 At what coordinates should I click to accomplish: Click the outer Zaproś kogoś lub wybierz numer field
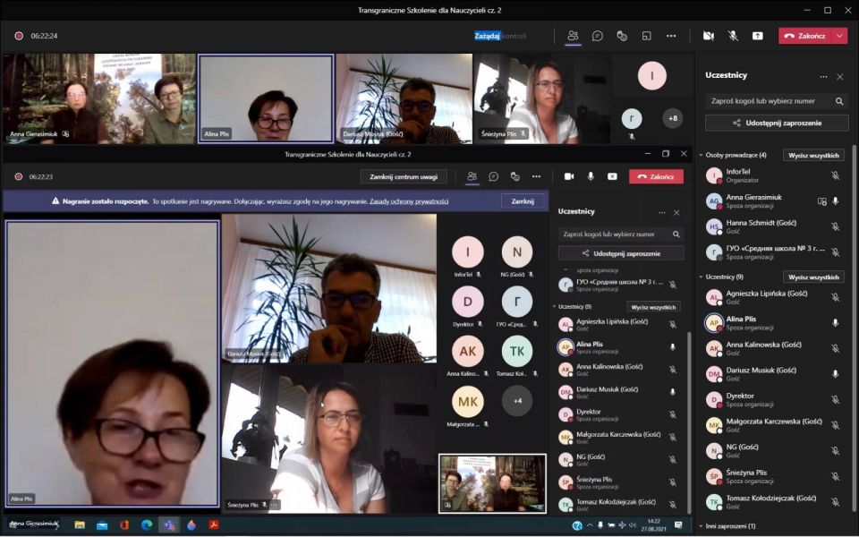768,101
